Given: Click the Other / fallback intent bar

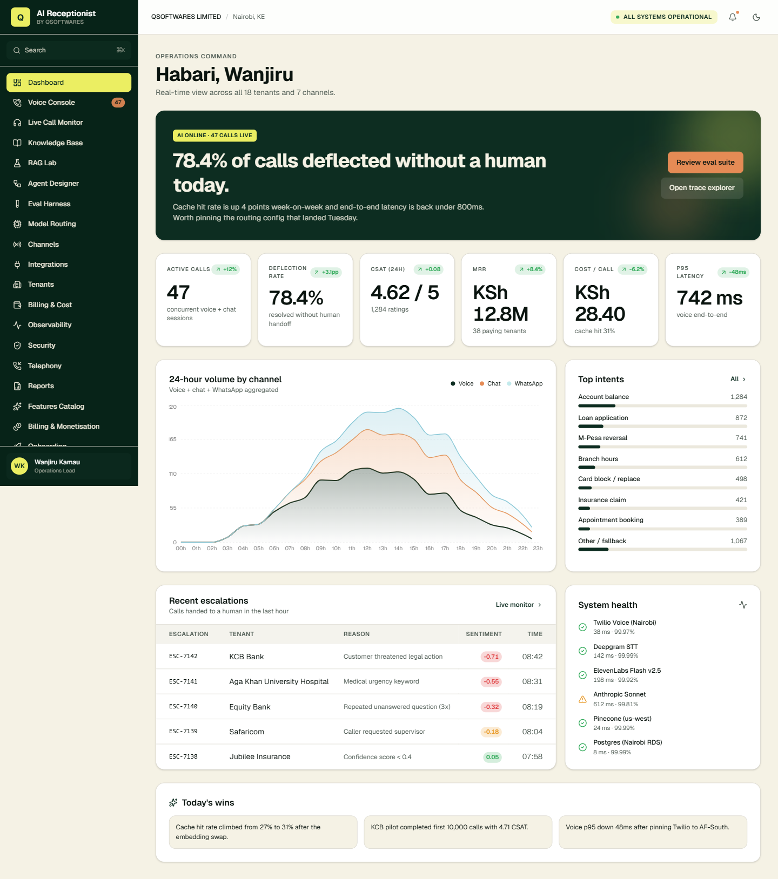Looking at the screenshot, I should [x=662, y=550].
